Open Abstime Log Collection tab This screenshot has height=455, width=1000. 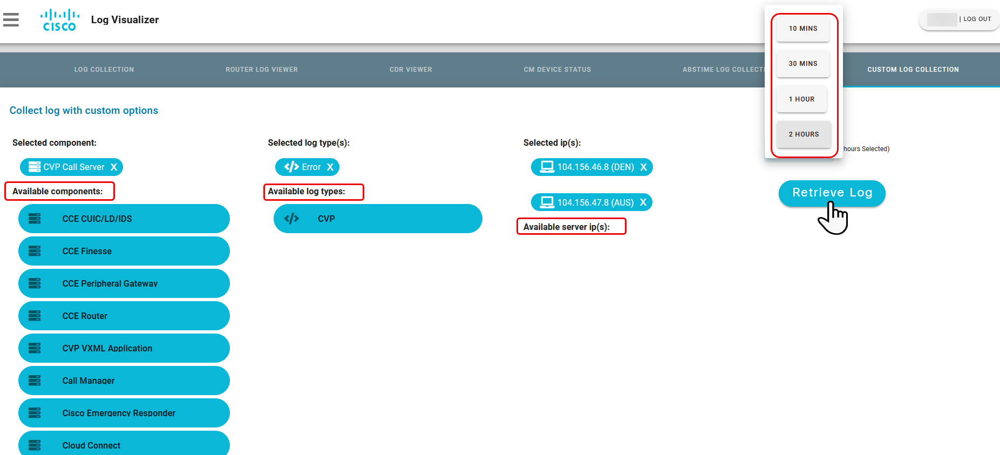click(x=723, y=70)
